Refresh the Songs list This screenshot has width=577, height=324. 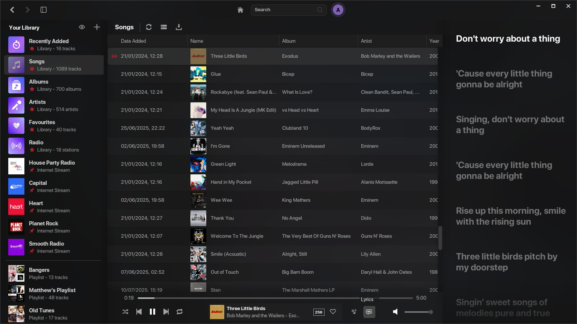(149, 27)
